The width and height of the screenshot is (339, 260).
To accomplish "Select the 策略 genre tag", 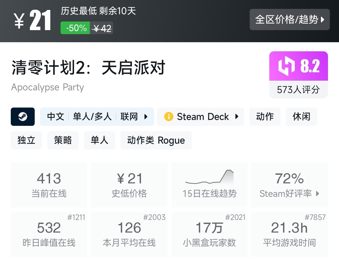I will point(63,140).
